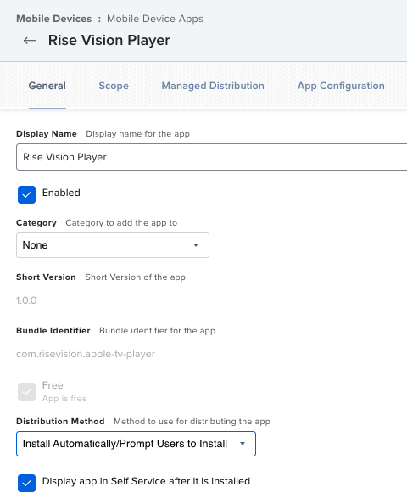The width and height of the screenshot is (407, 504).
Task: Click the Mobile Devices breadcrumb link
Action: 54,19
